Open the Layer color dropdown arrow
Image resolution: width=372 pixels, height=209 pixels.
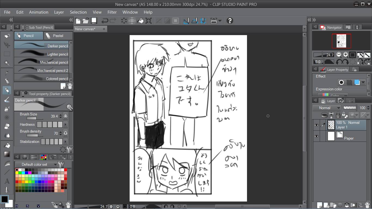click(363, 82)
